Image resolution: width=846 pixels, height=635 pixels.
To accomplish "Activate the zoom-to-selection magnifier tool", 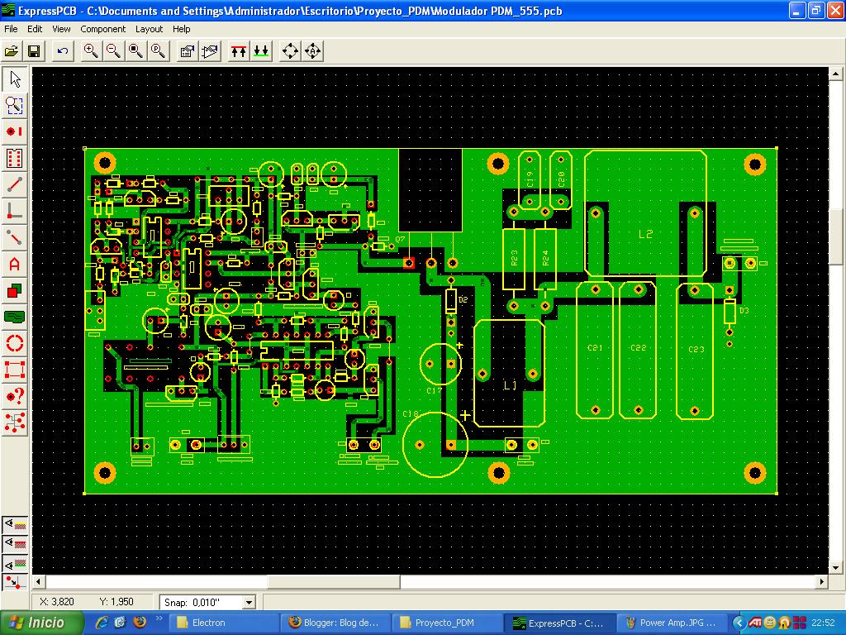I will (13, 105).
